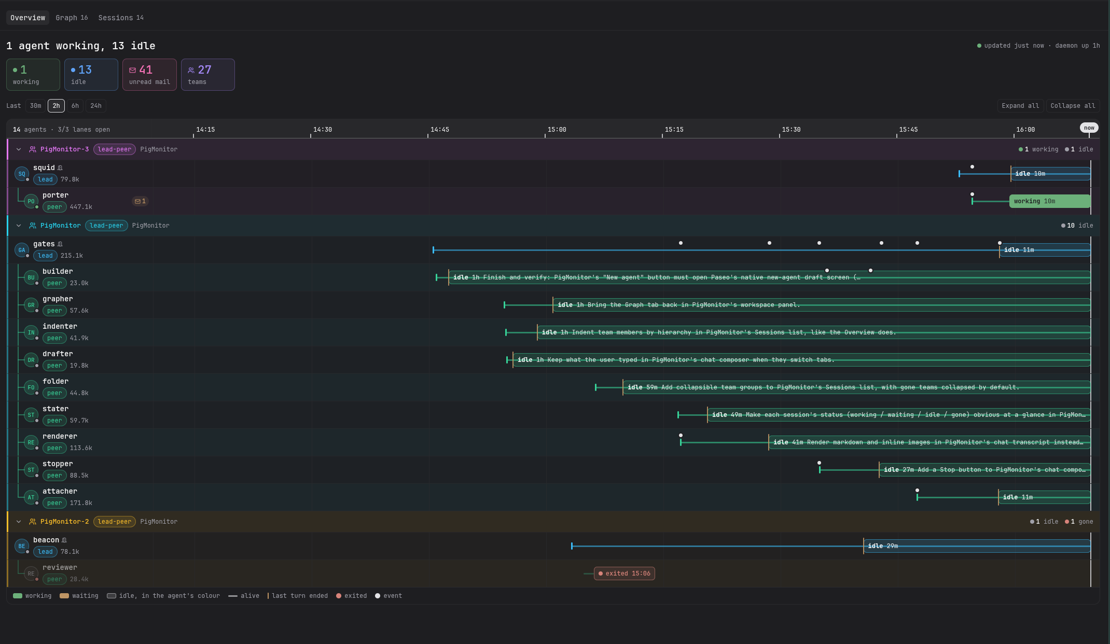Set time range to last 30m
Image resolution: width=1110 pixels, height=644 pixels.
35,106
